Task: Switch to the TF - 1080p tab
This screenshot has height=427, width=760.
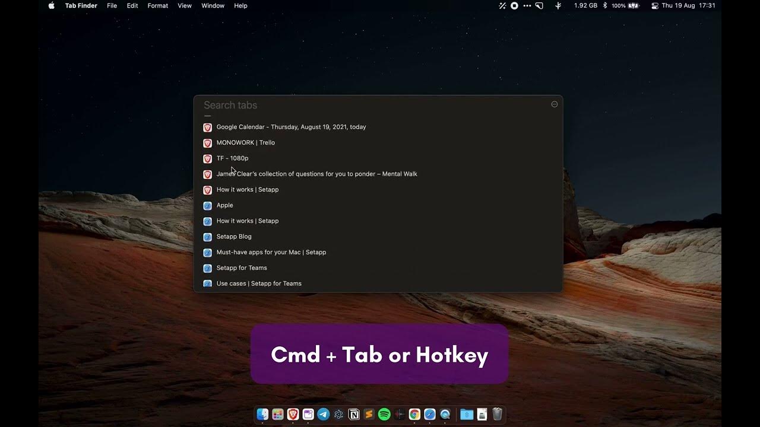Action: pos(378,158)
